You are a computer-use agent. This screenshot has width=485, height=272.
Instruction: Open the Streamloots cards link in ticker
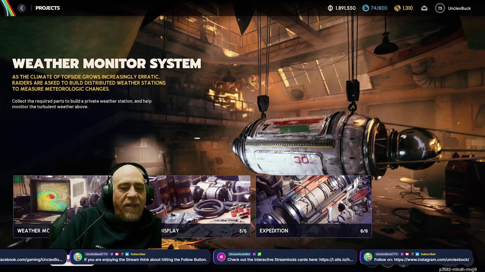290,260
